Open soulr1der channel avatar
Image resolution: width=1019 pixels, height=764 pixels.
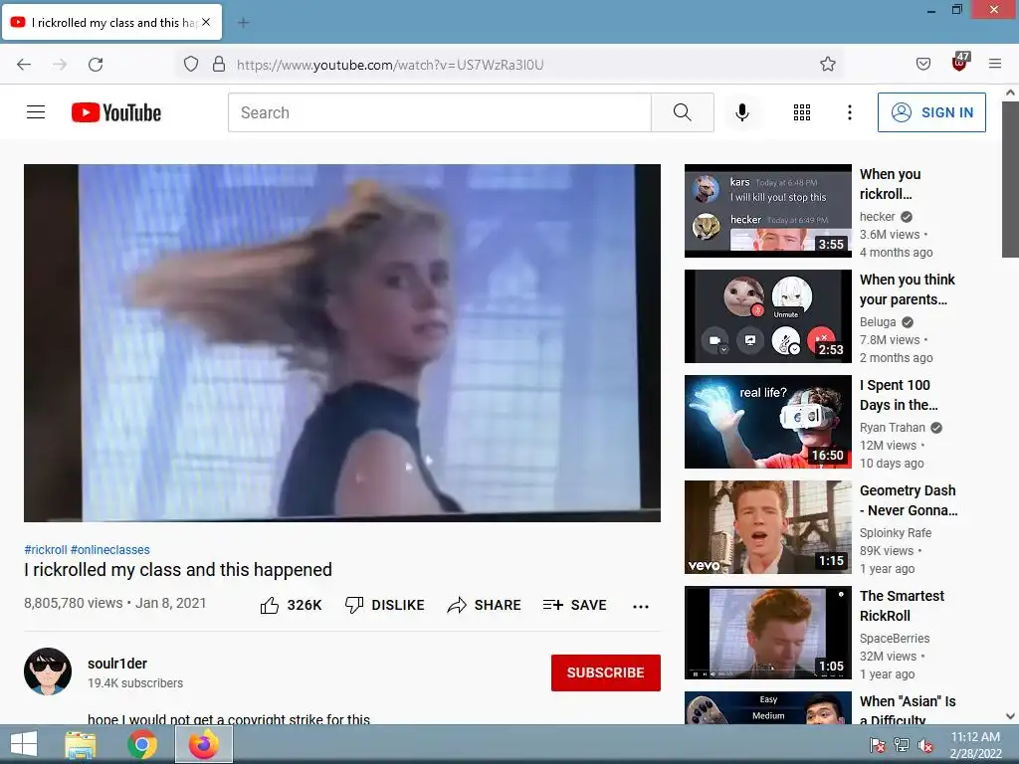pos(48,671)
